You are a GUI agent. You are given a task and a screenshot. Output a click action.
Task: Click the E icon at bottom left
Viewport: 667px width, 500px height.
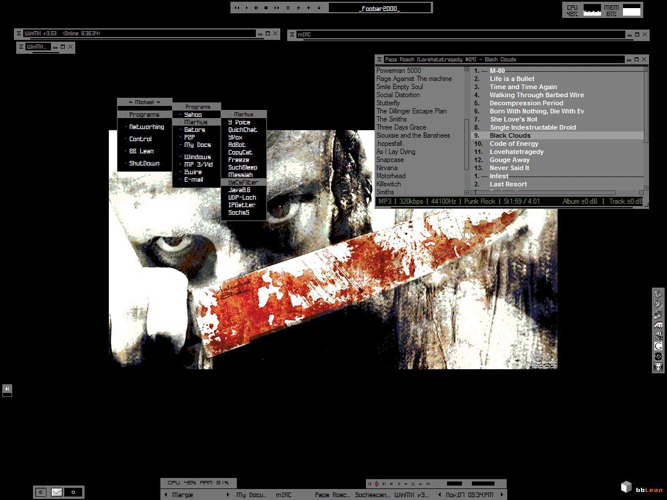point(41,492)
